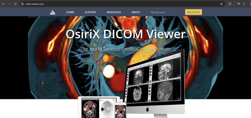Click the browser forward arrow
This screenshot has height=118, width=251.
9,4
